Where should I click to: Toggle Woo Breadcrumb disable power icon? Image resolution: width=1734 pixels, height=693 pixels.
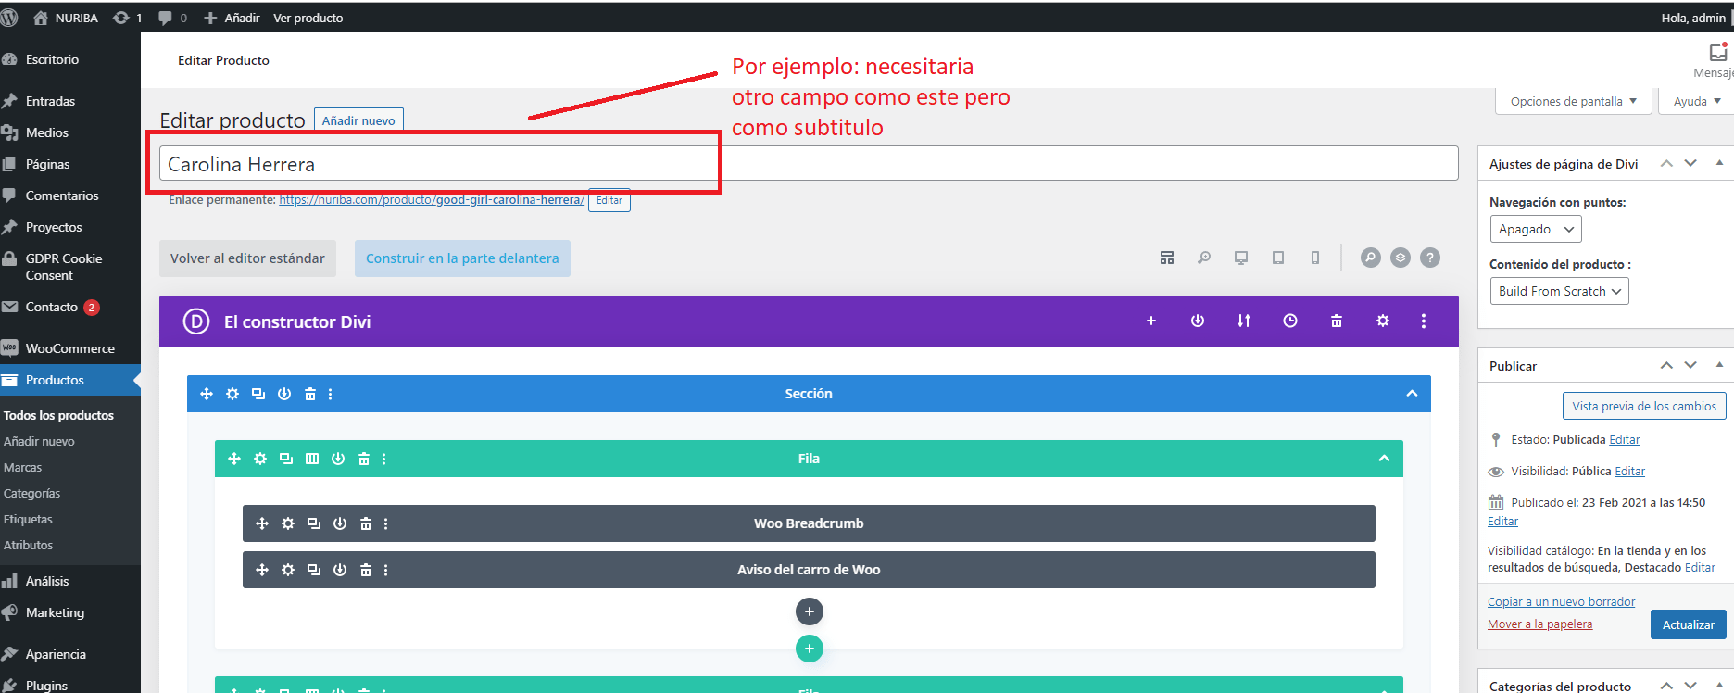click(340, 523)
